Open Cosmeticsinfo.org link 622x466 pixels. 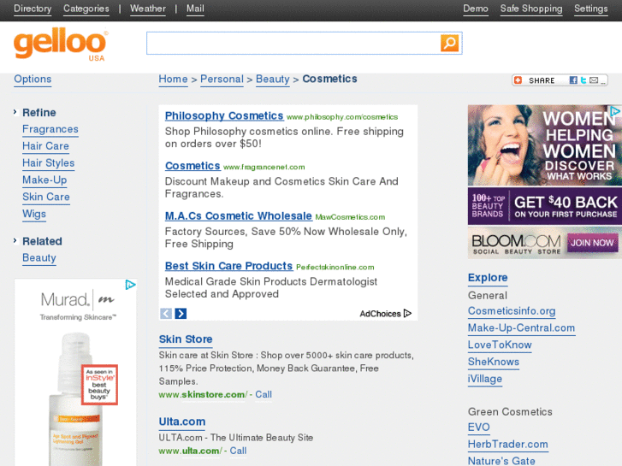tap(512, 311)
